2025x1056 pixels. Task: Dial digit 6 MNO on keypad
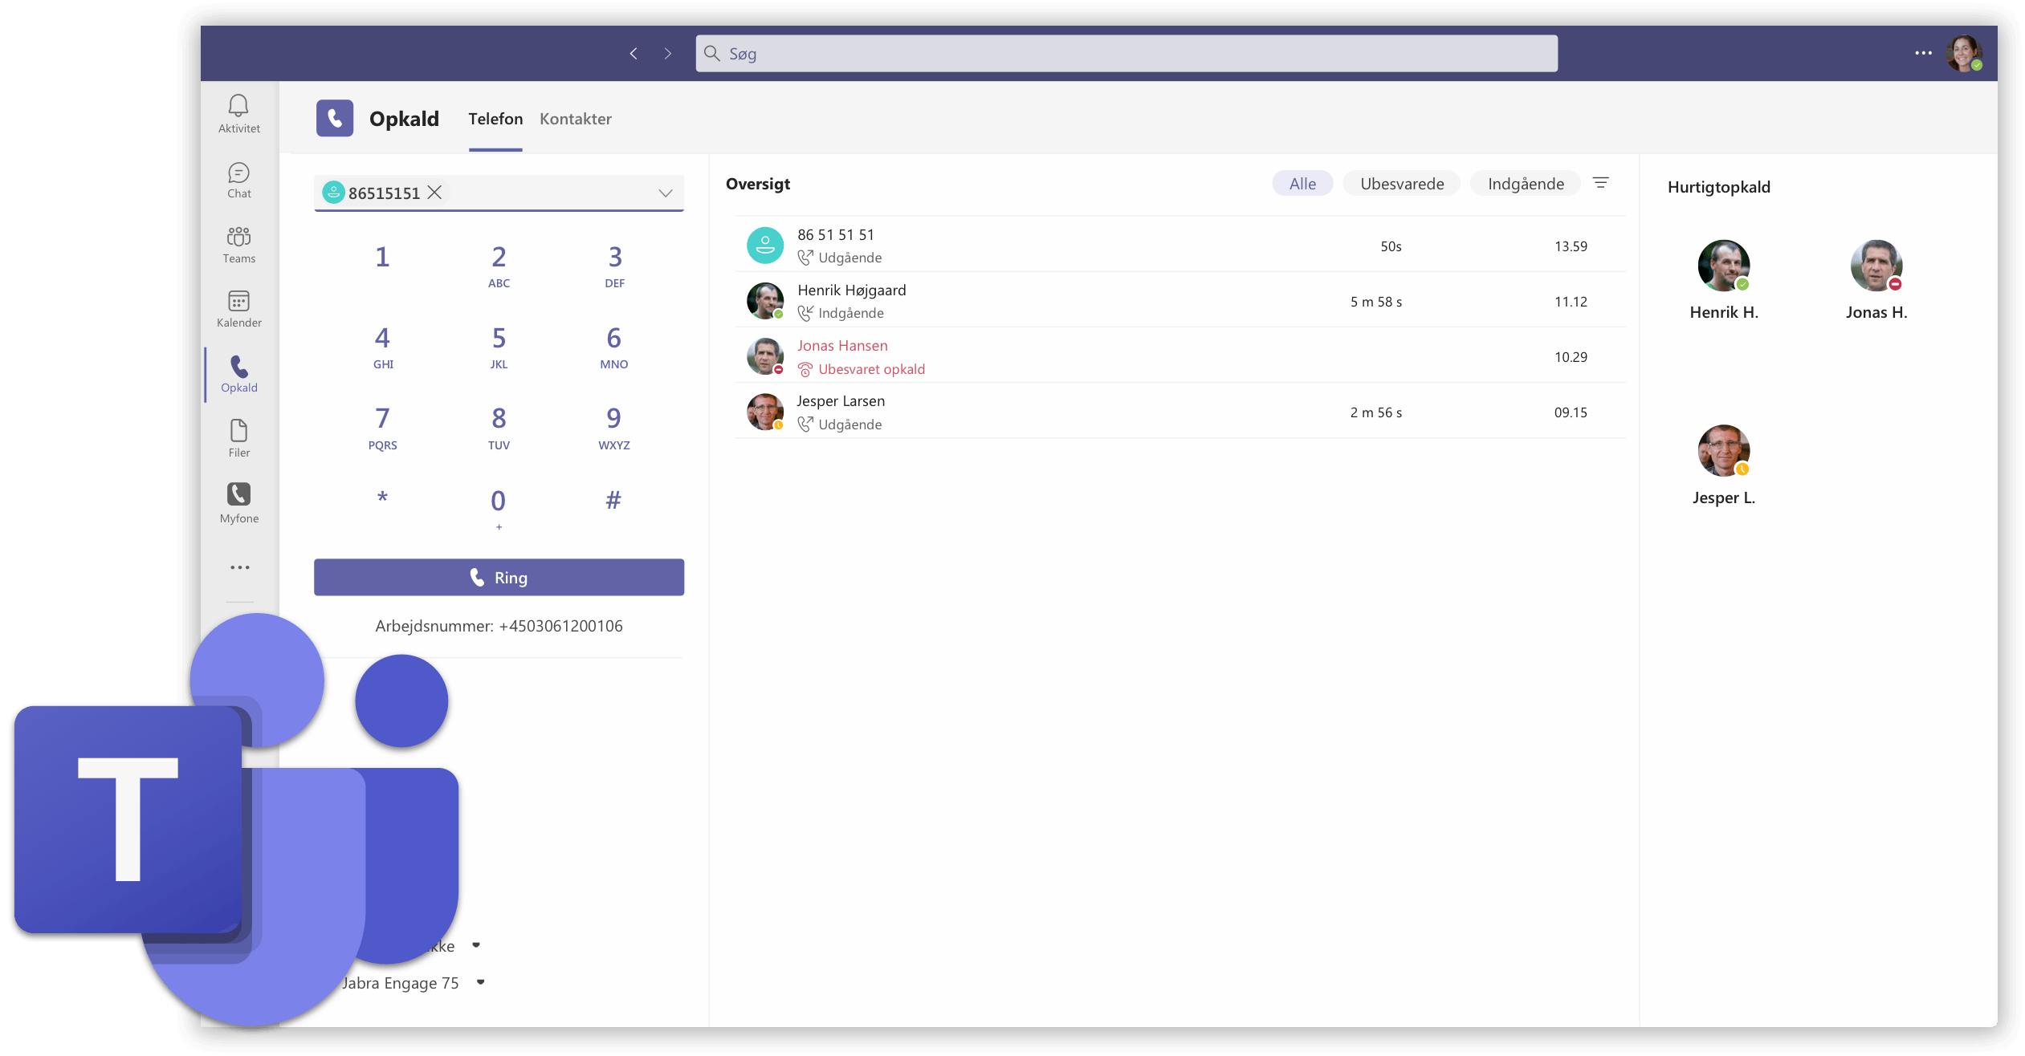614,347
